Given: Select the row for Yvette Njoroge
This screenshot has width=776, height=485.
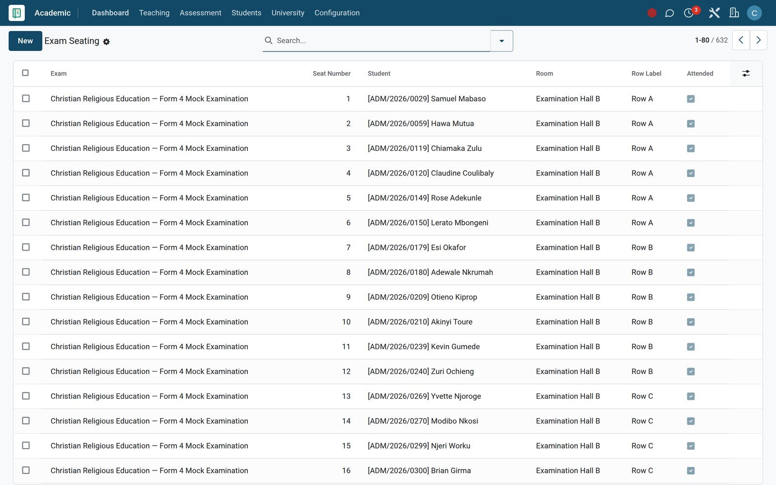Looking at the screenshot, I should pos(26,396).
